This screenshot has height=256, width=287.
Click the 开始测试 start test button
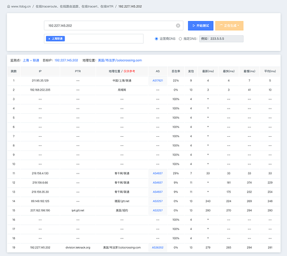point(200,26)
